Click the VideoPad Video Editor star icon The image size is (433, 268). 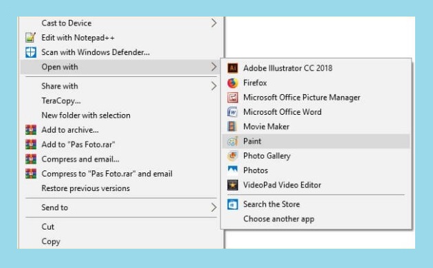[x=232, y=185]
